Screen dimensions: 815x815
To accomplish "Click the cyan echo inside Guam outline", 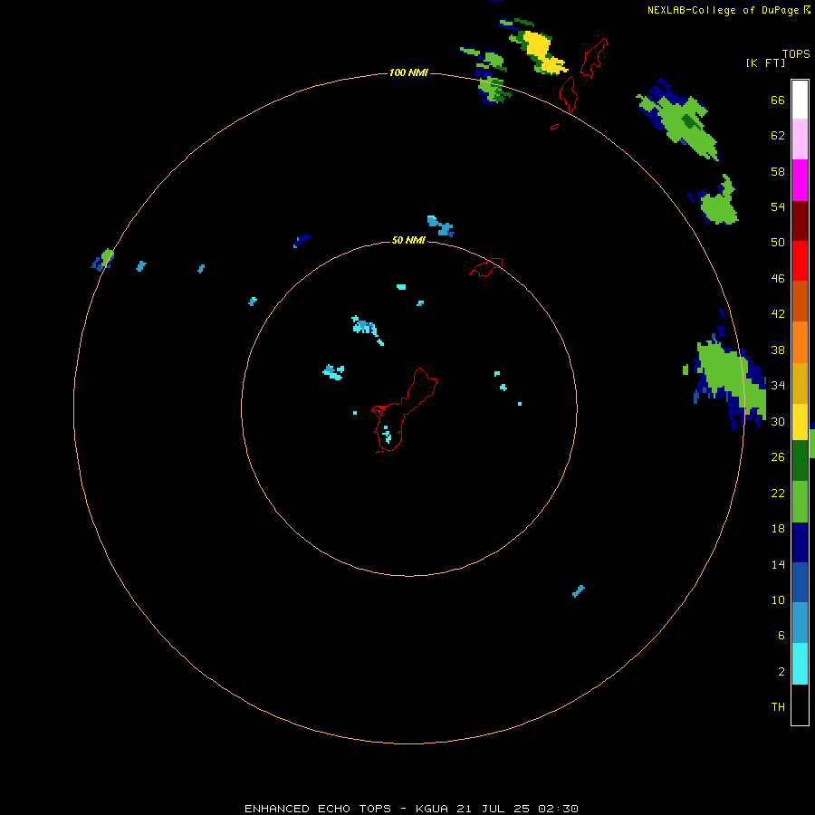I will tap(387, 434).
